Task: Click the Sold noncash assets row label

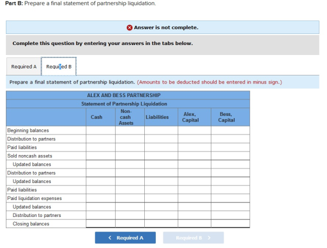Action: (x=30, y=156)
